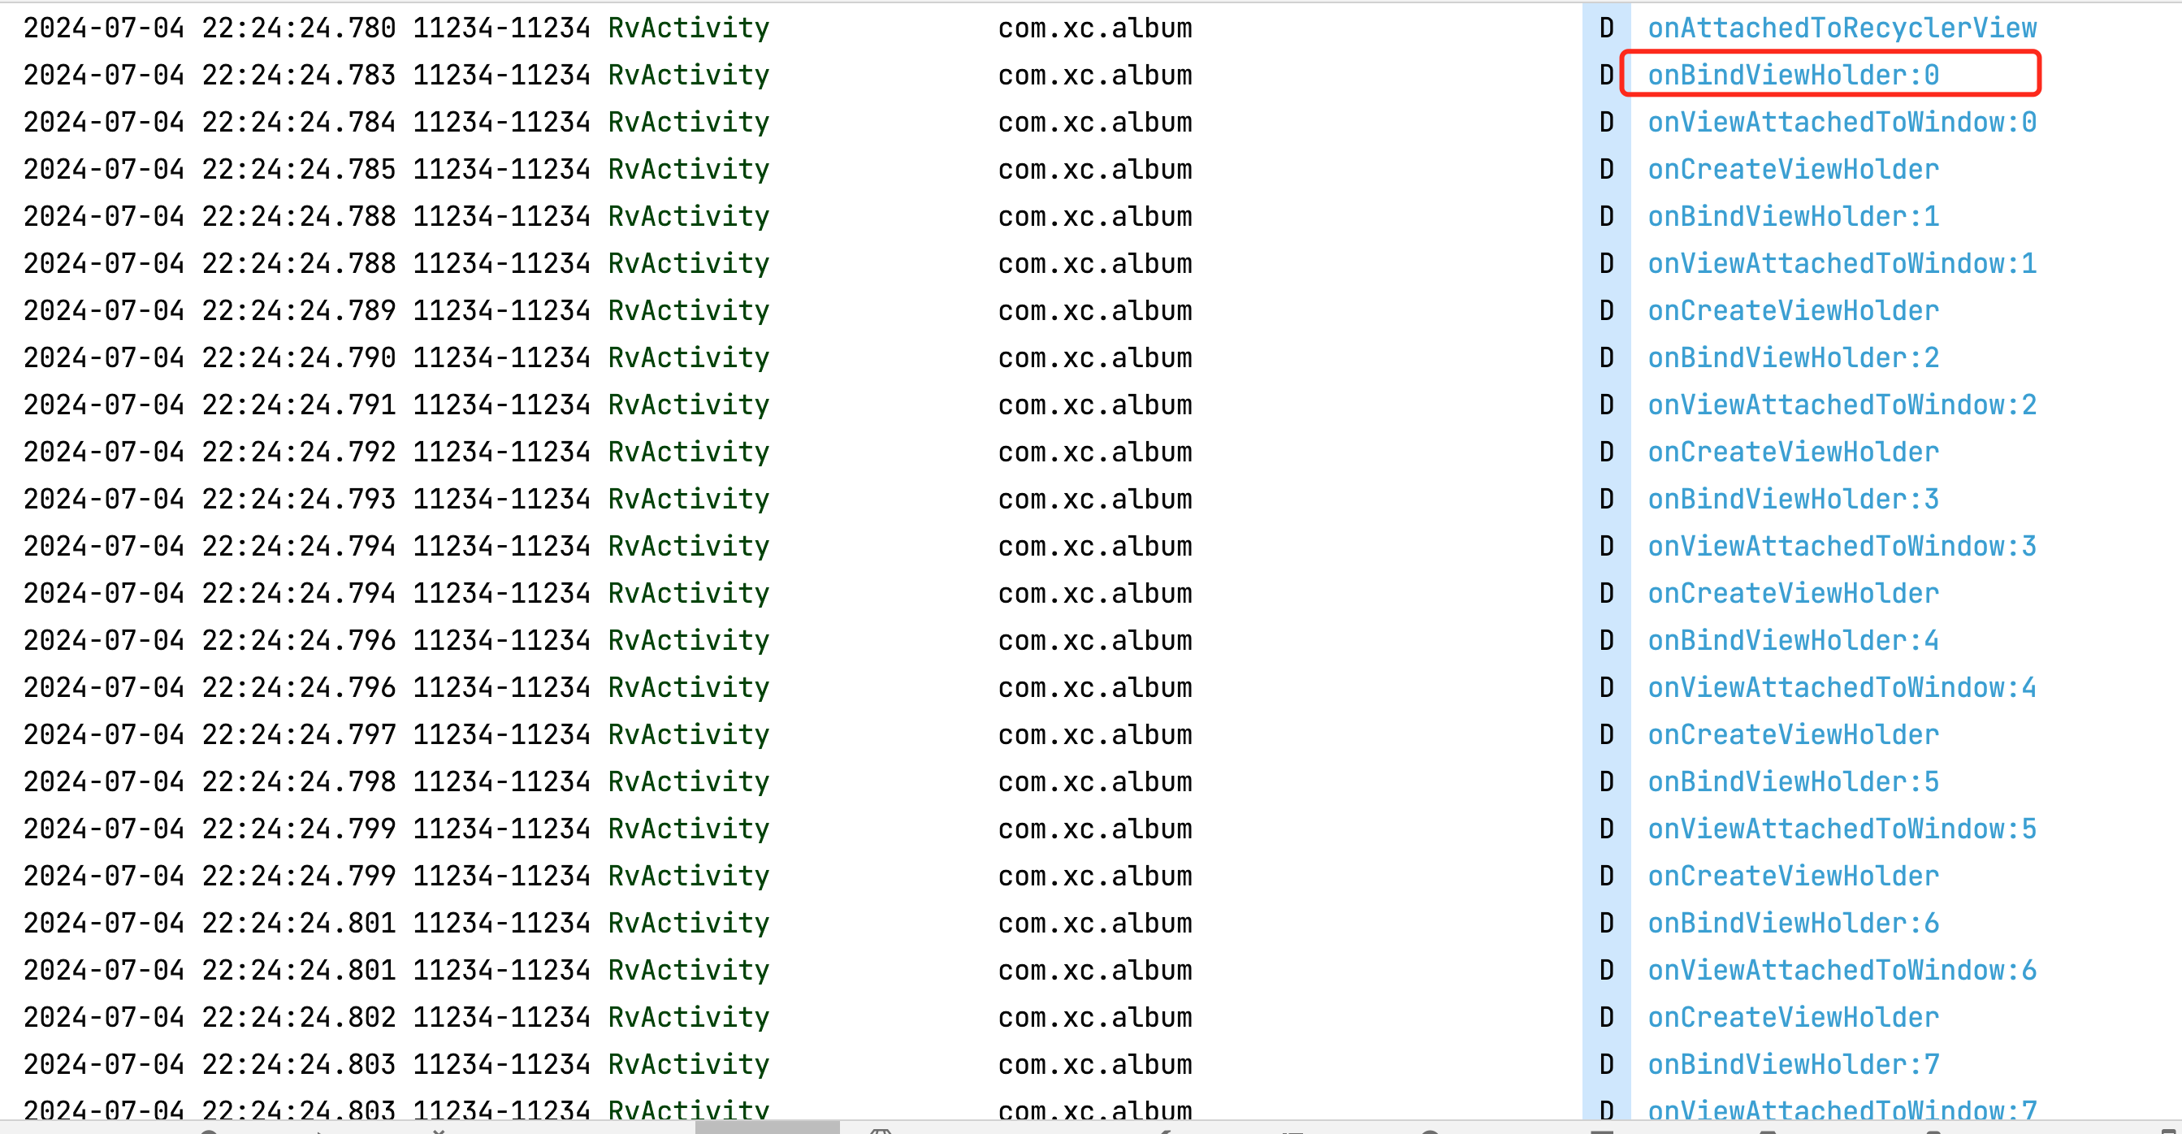
Task: Click the timestamp 22:24:24.780 in first row
Action: [x=298, y=28]
